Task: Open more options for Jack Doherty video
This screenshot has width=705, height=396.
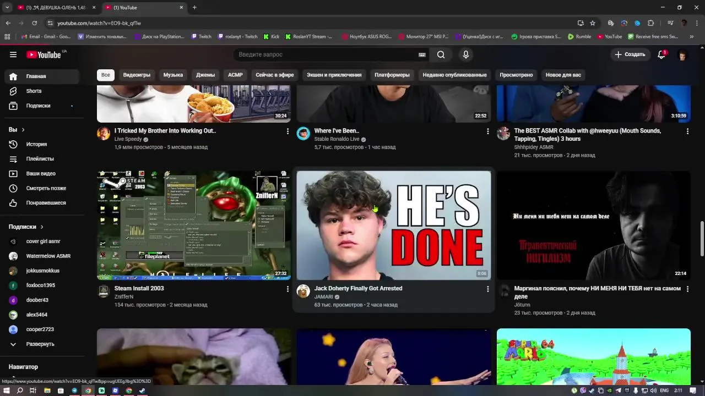Action: [x=487, y=289]
